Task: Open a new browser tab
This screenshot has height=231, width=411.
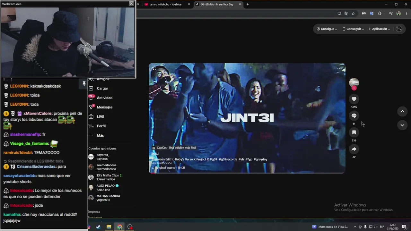Action: (248, 4)
